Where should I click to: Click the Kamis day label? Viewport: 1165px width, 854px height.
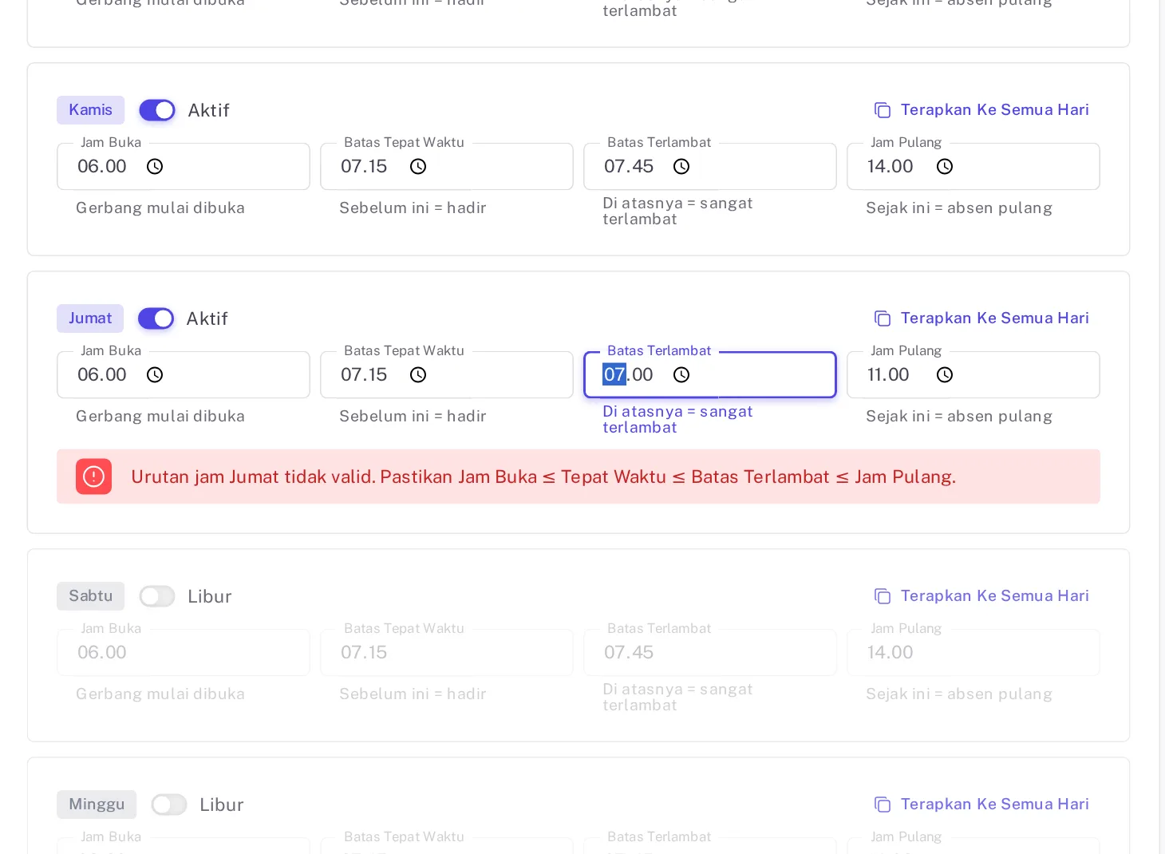coord(91,110)
